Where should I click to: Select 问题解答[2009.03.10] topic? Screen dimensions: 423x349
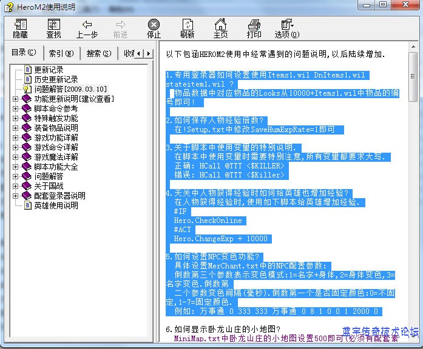(70, 89)
